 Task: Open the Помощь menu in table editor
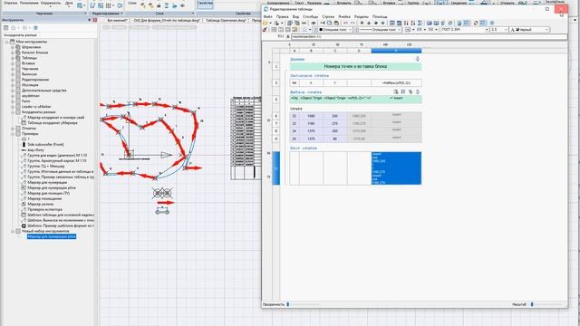tap(380, 16)
